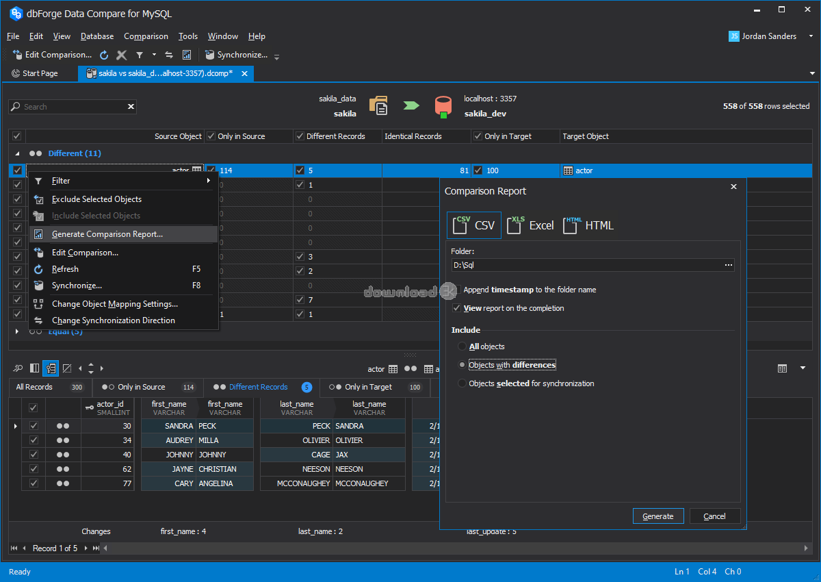
Task: Browse for folder with the ellipsis button
Action: 729,265
